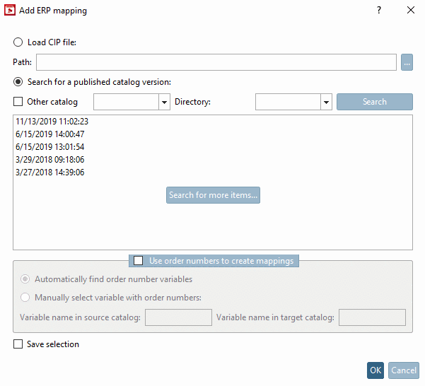The width and height of the screenshot is (425, 386).
Task: Enable Use order numbers to create mappings
Action: click(139, 261)
